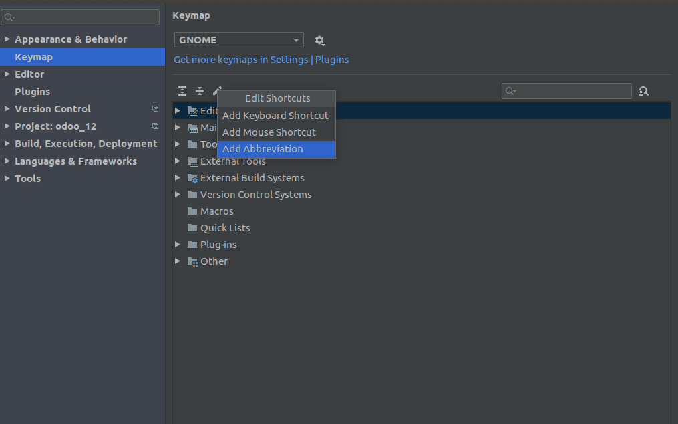Expand Appearance & Behavior settings section
678x424 pixels.
point(7,39)
